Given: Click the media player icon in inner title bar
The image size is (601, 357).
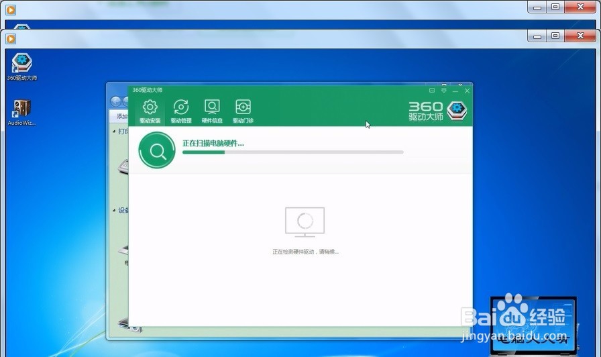Looking at the screenshot, I should click(x=11, y=39).
